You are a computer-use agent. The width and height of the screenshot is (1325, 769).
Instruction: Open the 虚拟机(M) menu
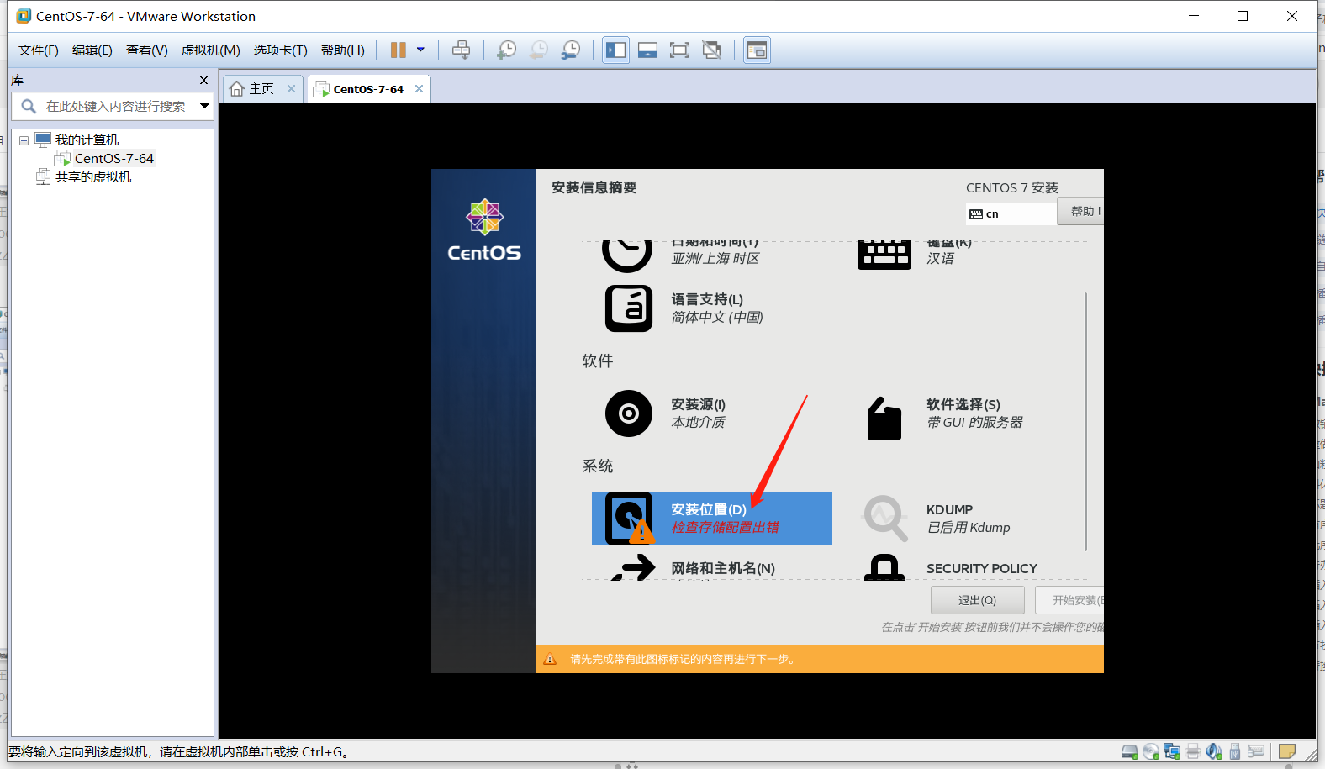[210, 50]
